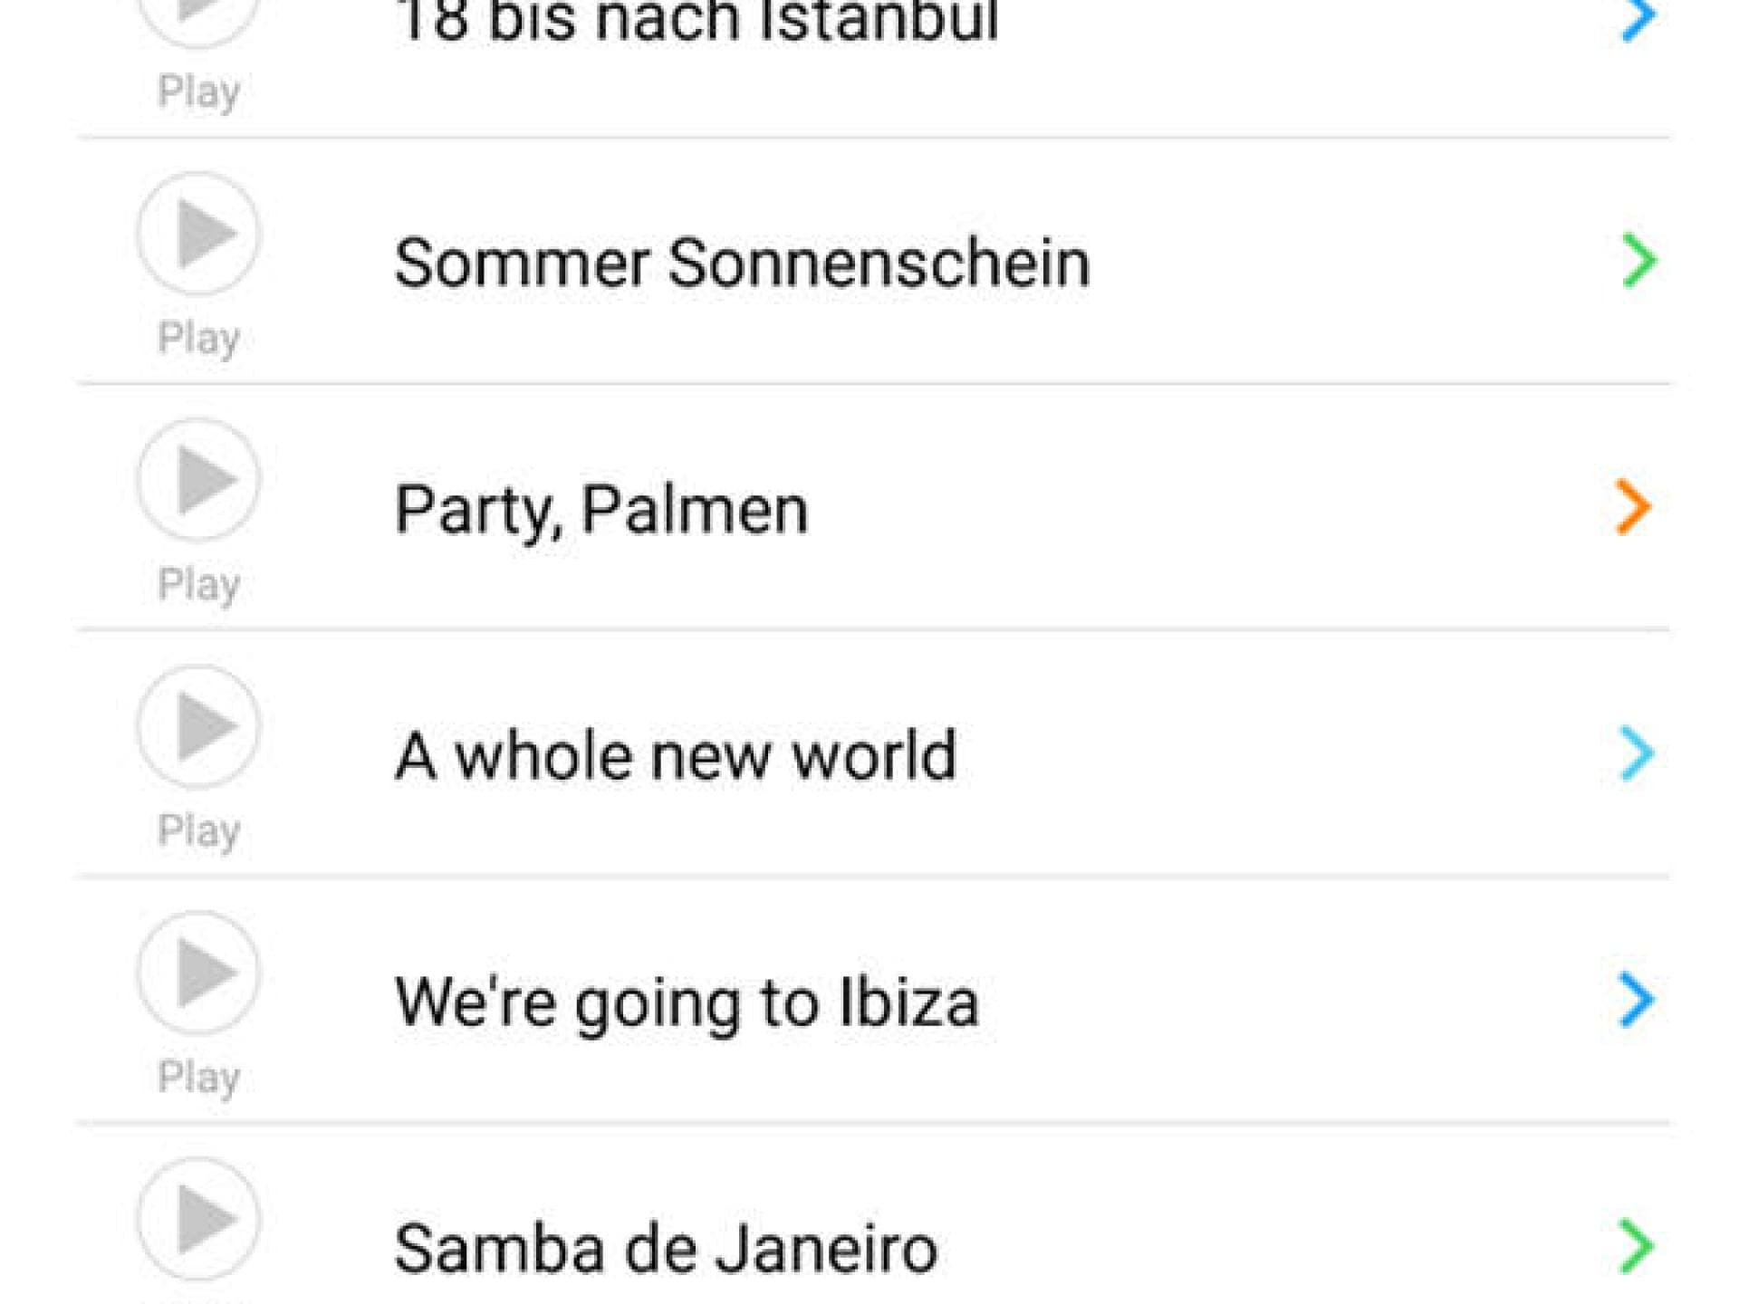Click Play label under Party, Palmen button

199,584
